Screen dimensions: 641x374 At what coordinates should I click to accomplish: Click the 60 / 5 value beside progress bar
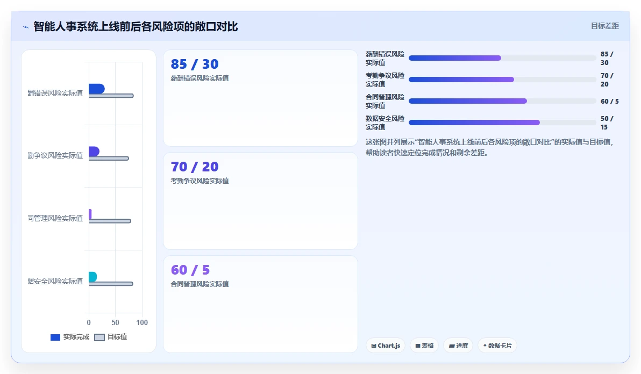click(x=609, y=101)
